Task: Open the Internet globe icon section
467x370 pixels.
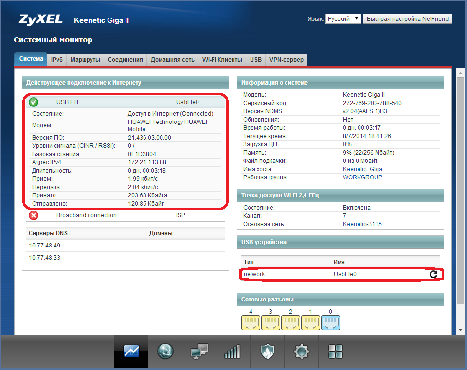Action: pyautogui.click(x=165, y=351)
